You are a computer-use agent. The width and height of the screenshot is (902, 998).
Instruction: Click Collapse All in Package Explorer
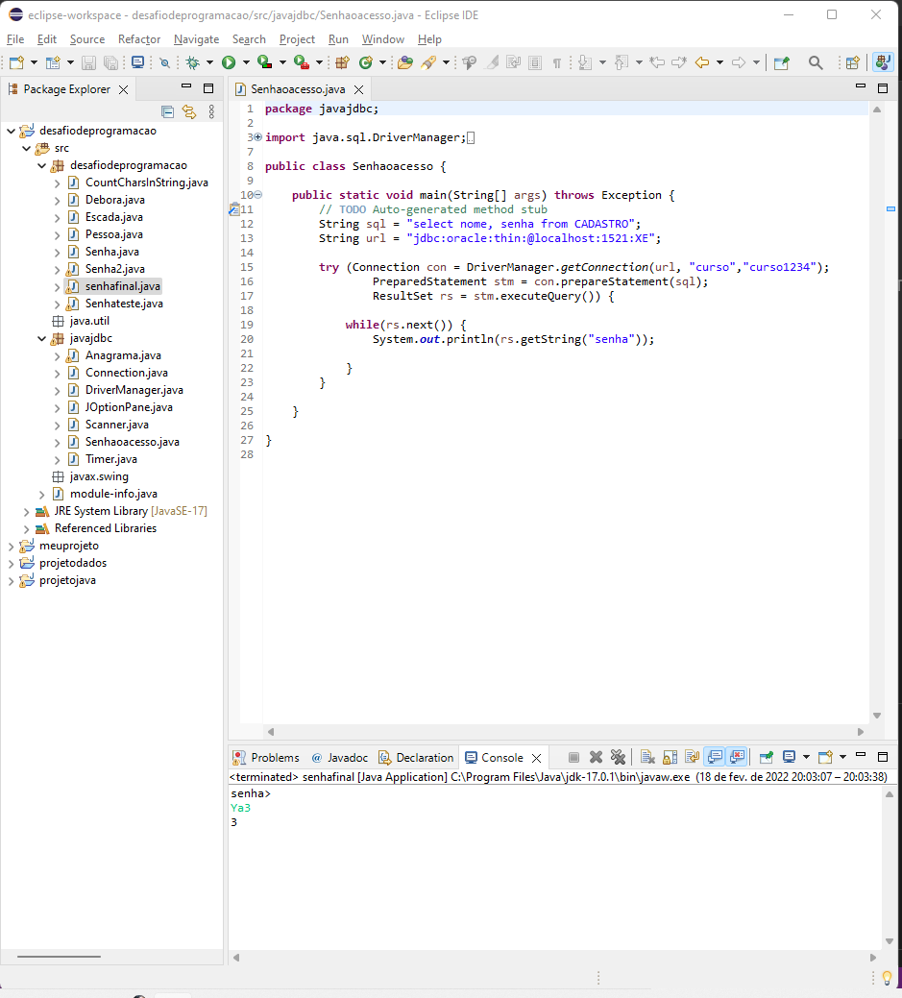pyautogui.click(x=167, y=112)
